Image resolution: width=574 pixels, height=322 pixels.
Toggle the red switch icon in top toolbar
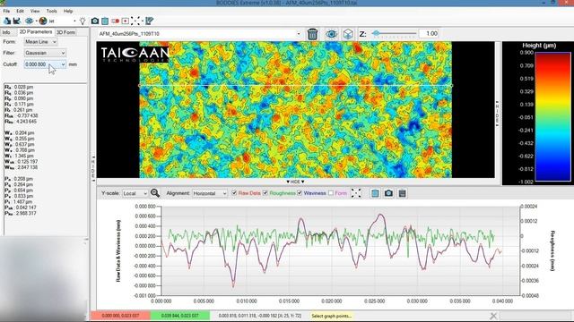pyautogui.click(x=115, y=21)
